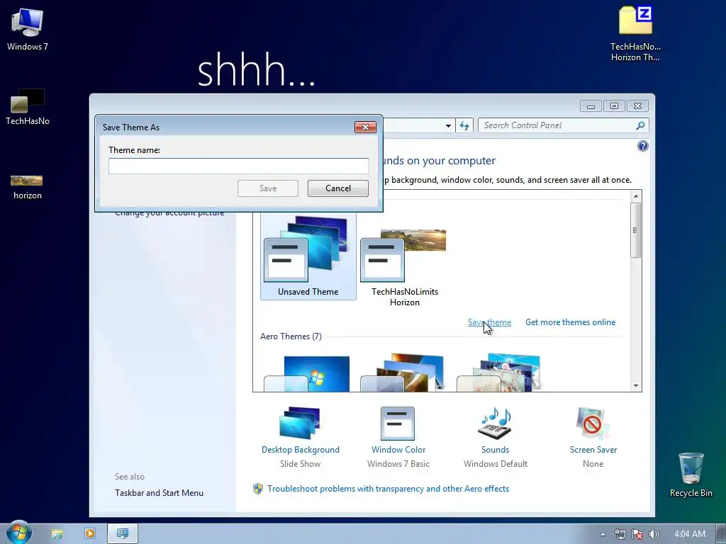Select the horizon image file on desktop
Screen dimensions: 726x544
28,187
